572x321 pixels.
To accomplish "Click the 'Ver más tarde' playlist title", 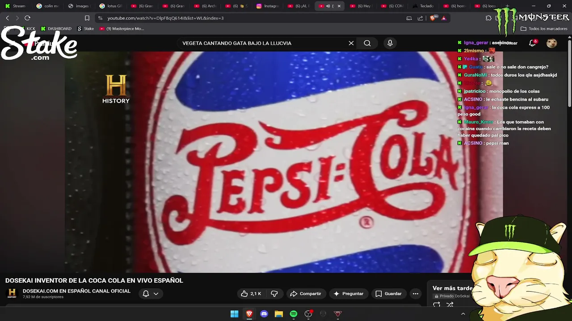I will coord(452,288).
